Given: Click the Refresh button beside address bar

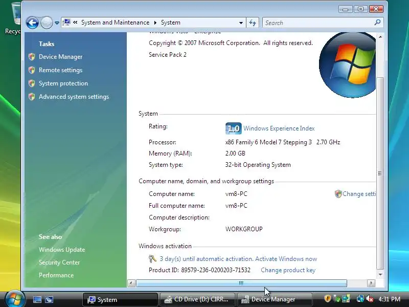Looking at the screenshot, I should click(x=252, y=23).
